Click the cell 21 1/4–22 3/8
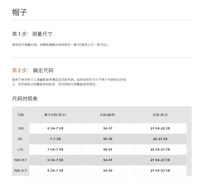Image resolution: width=203 pixels, height=184 pixels. [x=160, y=128]
